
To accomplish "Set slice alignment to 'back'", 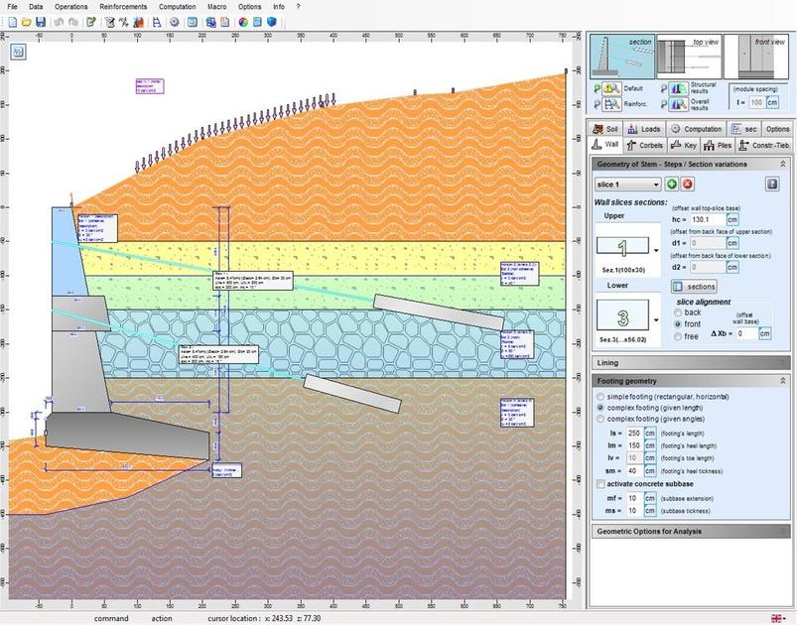I will (x=676, y=312).
